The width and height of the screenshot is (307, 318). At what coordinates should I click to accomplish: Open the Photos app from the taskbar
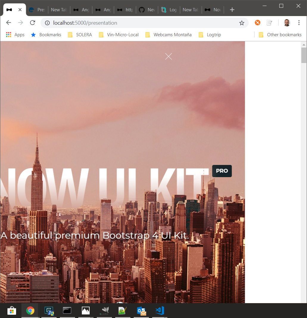click(85, 311)
